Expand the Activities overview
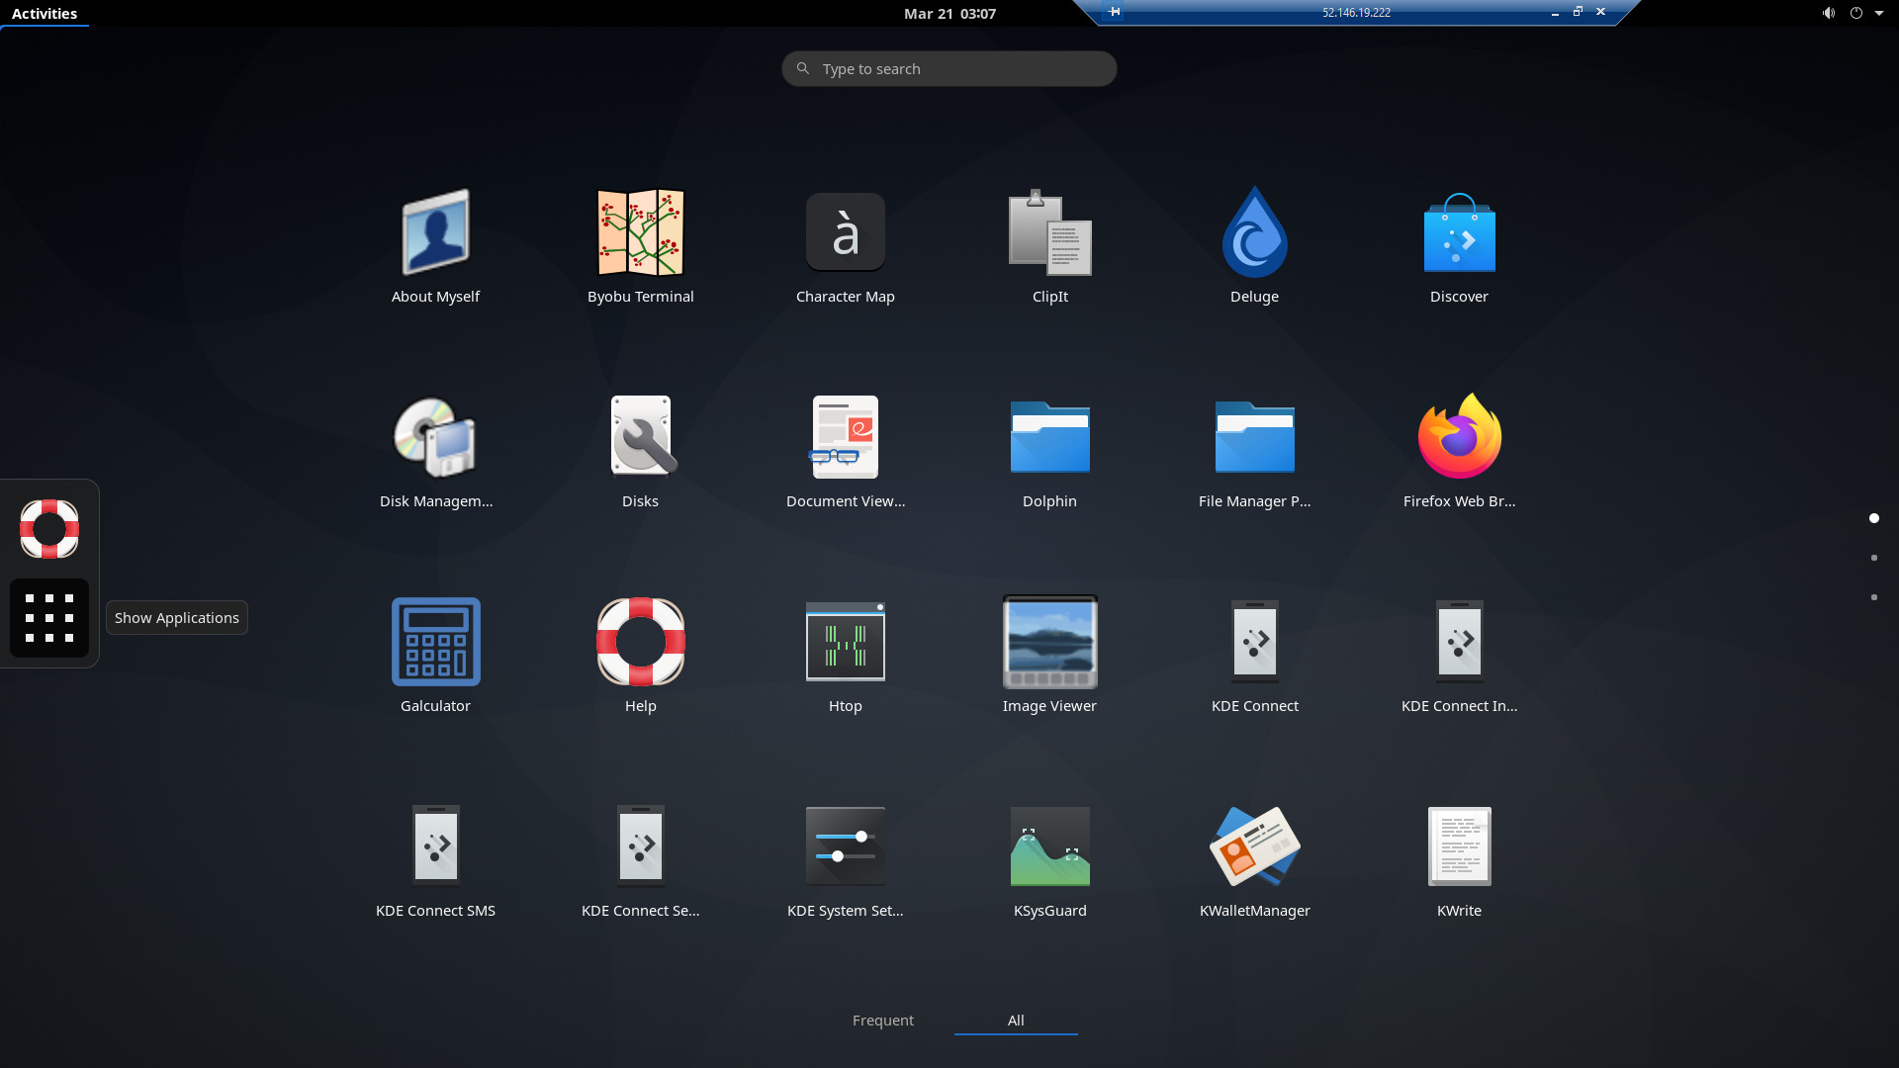The width and height of the screenshot is (1899, 1068). [44, 15]
